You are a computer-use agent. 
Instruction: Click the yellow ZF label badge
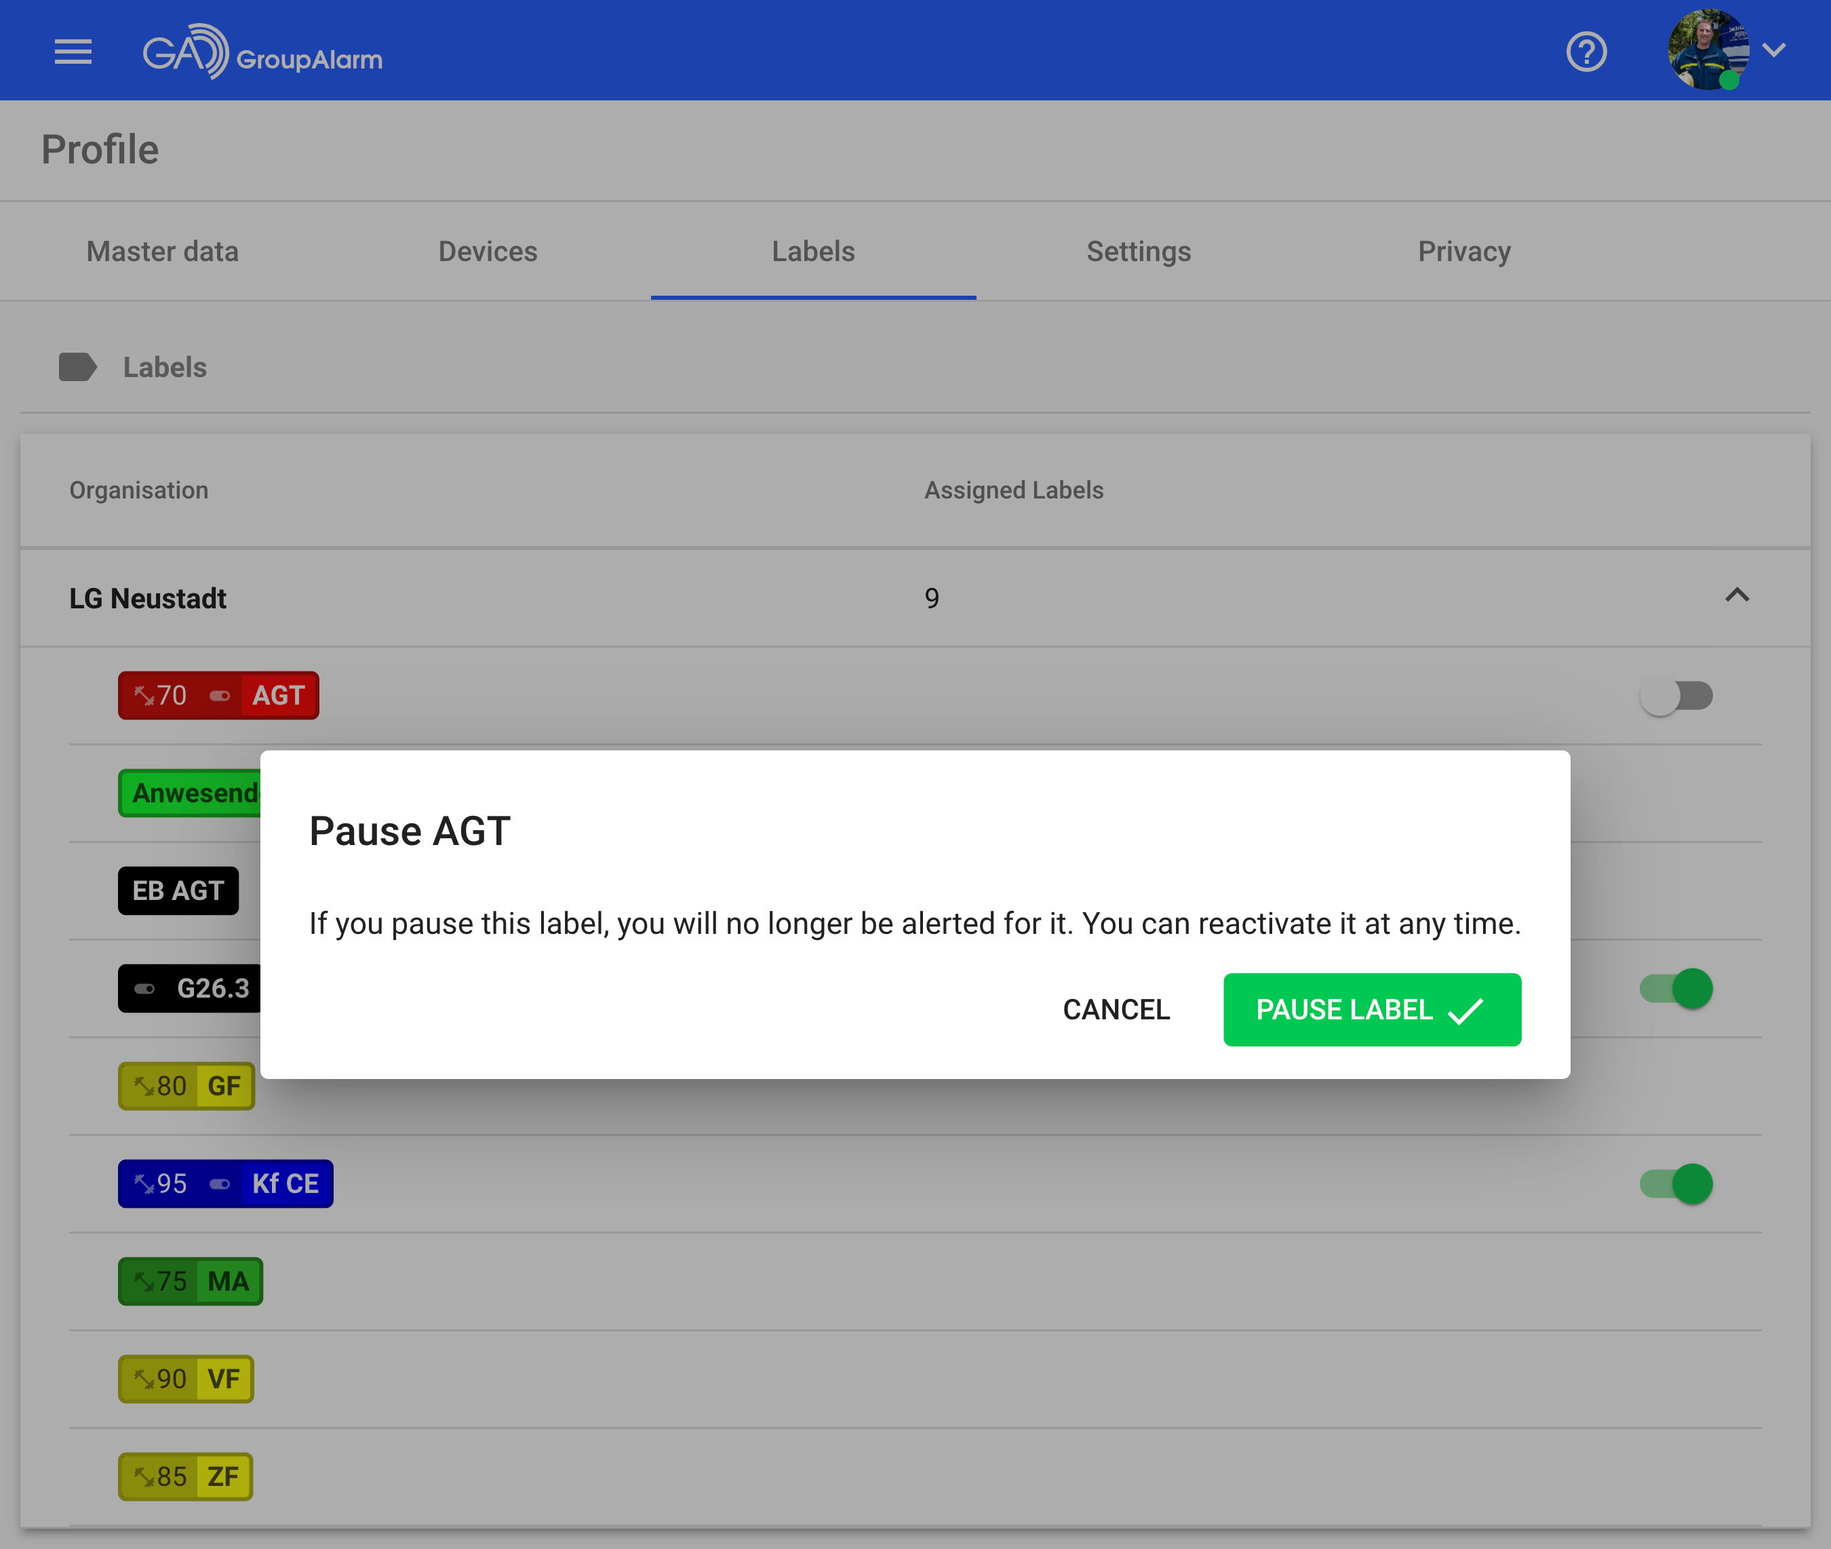(185, 1476)
